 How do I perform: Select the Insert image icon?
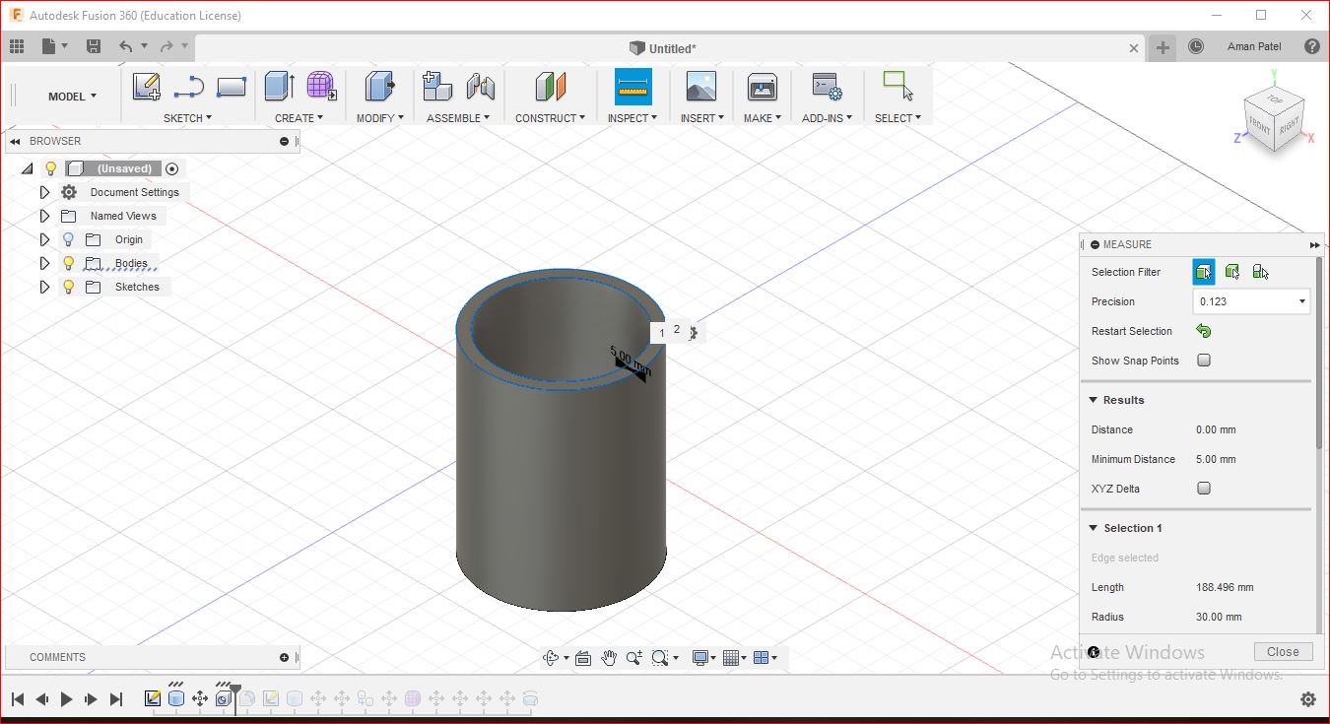pos(700,87)
